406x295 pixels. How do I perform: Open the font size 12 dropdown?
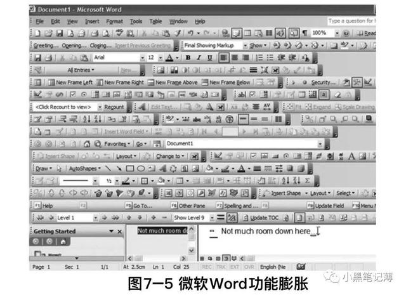160,58
